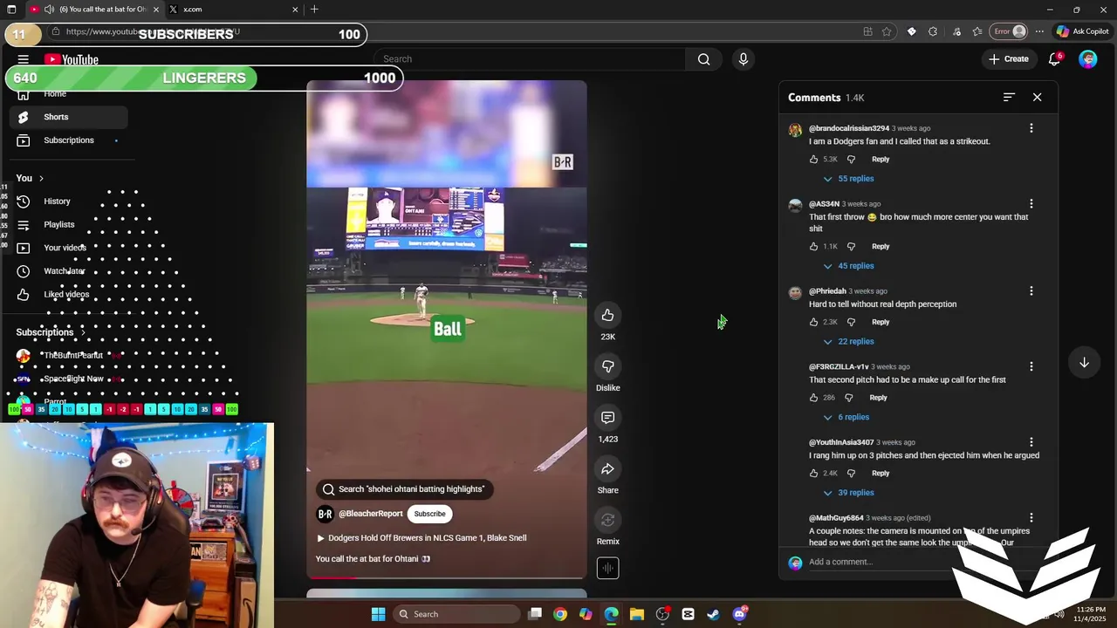The width and height of the screenshot is (1117, 628).
Task: Open the YouTube notifications bell
Action: (x=1054, y=59)
